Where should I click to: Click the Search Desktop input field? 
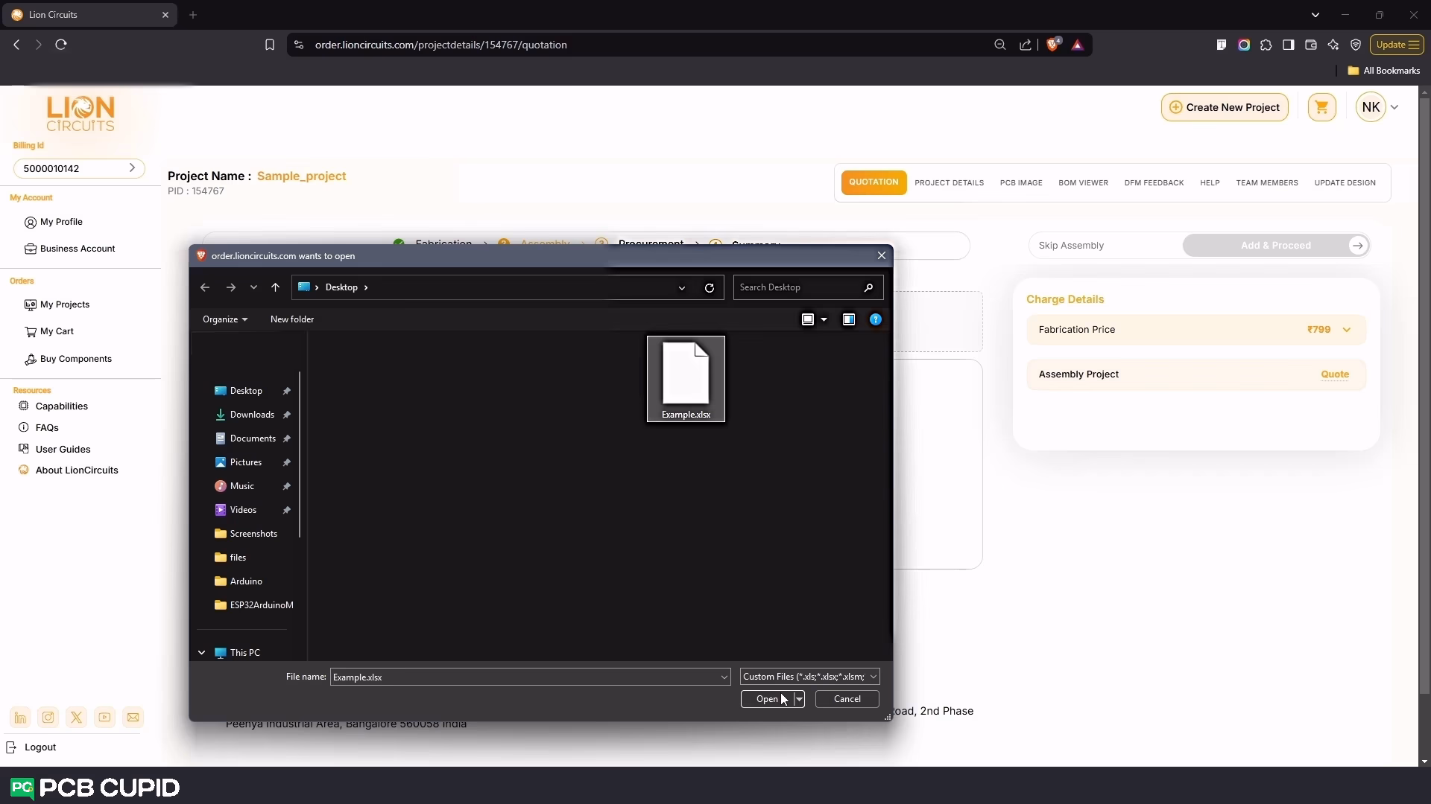(x=797, y=287)
